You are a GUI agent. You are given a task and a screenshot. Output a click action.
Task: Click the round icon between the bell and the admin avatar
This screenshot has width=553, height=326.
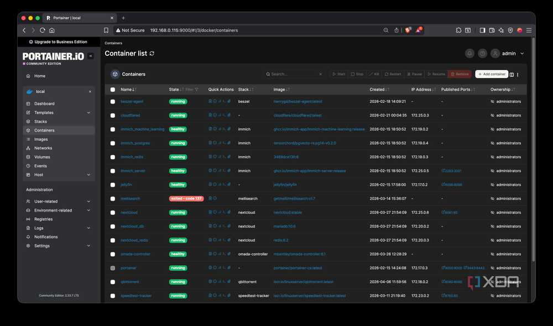(x=482, y=54)
